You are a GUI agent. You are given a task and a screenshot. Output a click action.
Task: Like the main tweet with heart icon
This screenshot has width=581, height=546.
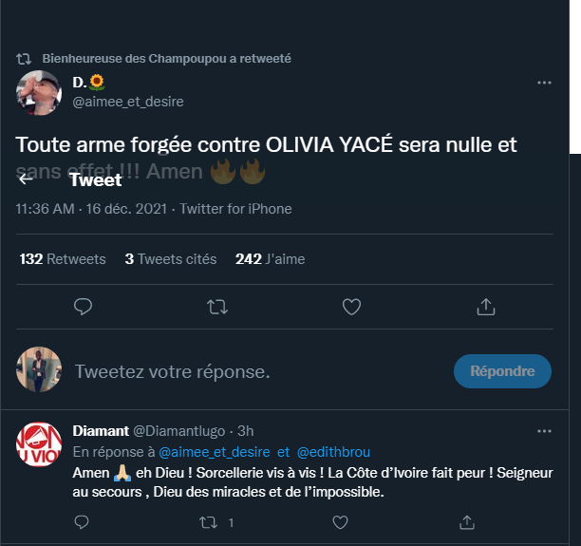pos(351,307)
